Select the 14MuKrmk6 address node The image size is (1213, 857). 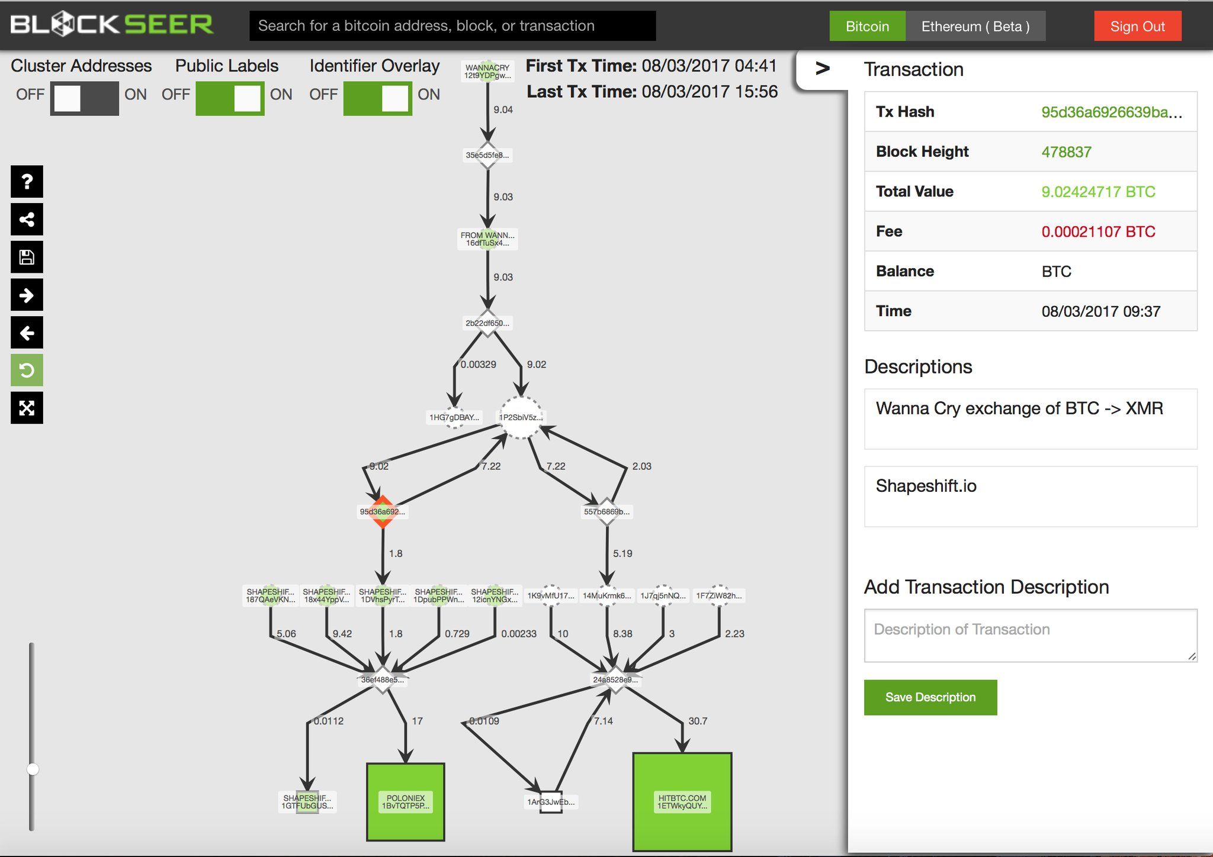coord(606,595)
